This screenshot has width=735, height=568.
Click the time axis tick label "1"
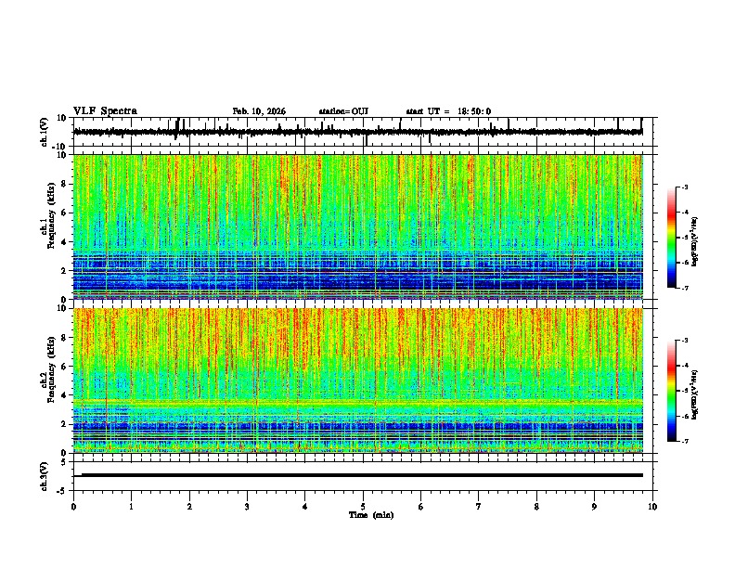[x=131, y=507]
